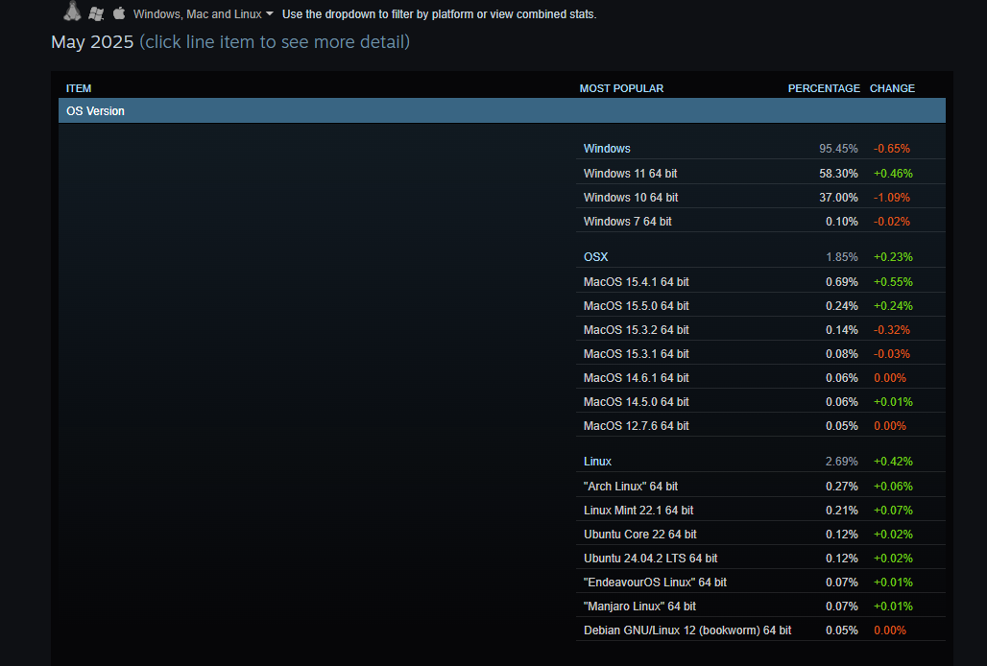Select the MacOS 12.7.6 64 bit row
The width and height of the screenshot is (987, 666).
click(x=760, y=425)
